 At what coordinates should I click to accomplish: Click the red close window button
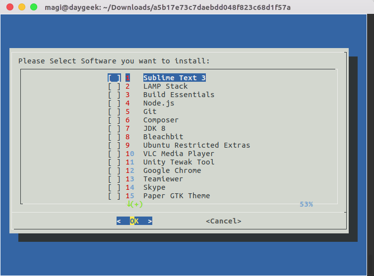pos(10,7)
